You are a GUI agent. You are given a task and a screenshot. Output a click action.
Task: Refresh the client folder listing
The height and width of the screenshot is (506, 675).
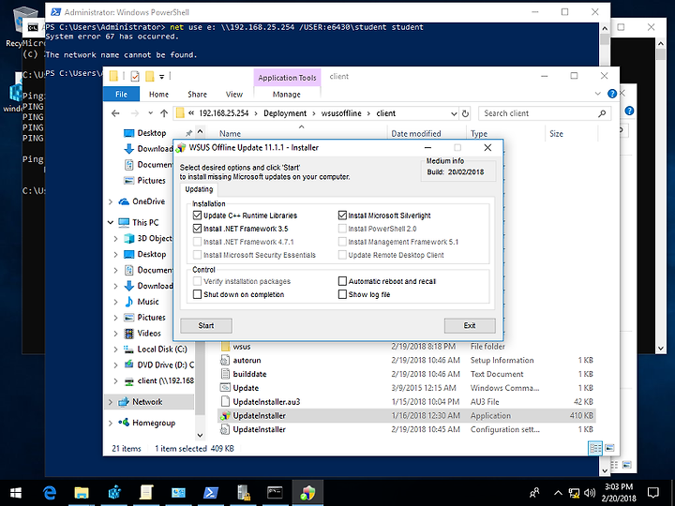(x=465, y=113)
